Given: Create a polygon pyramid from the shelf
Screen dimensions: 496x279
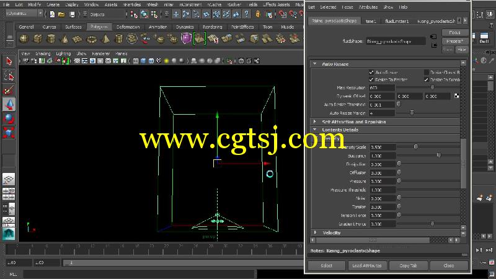Looking at the screenshot, I should pos(105,38).
